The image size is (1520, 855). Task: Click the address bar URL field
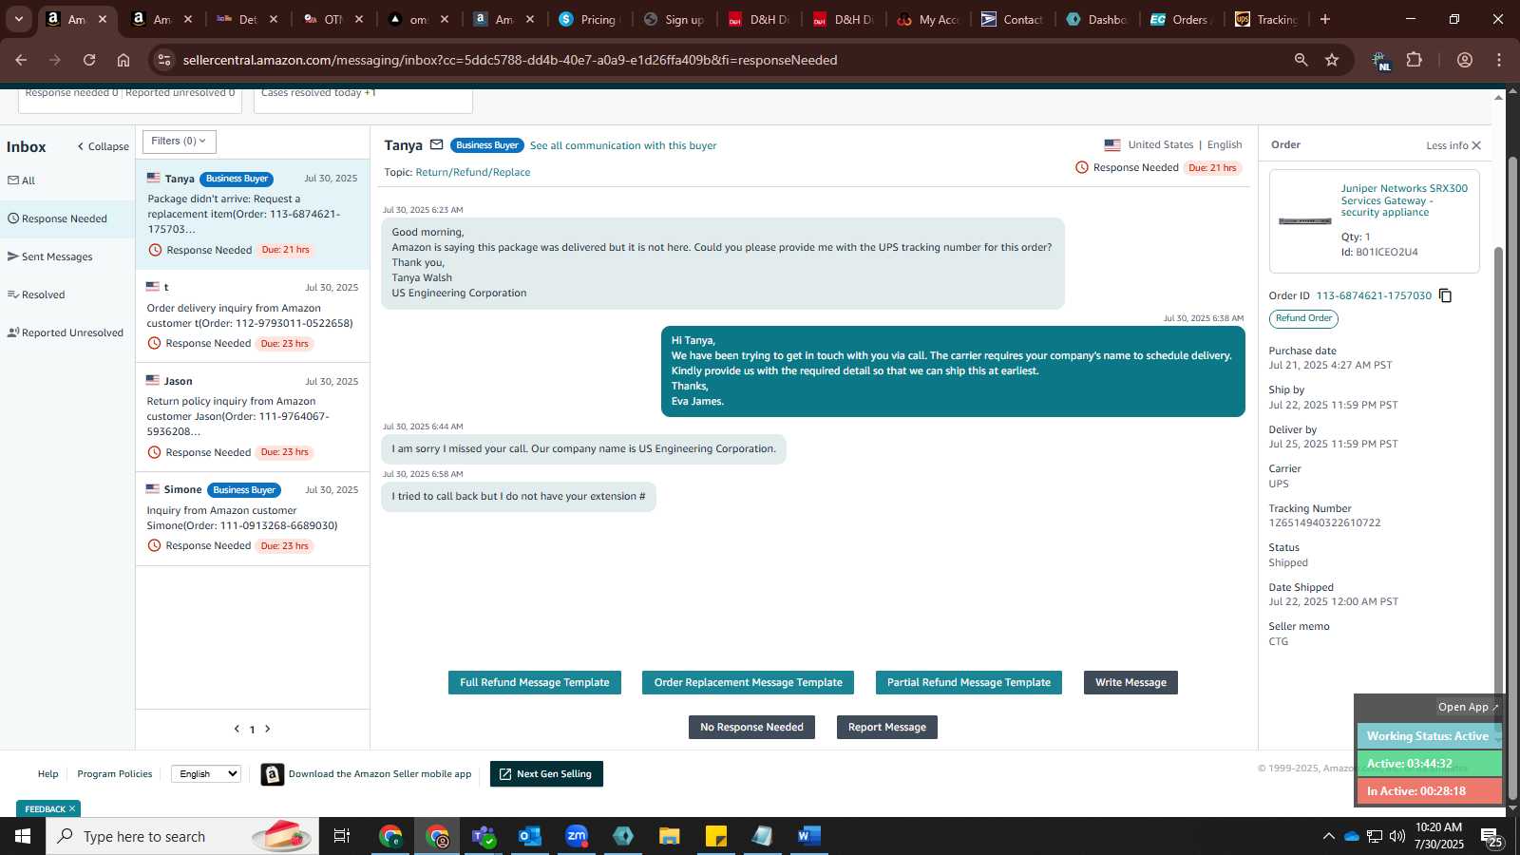click(722, 60)
